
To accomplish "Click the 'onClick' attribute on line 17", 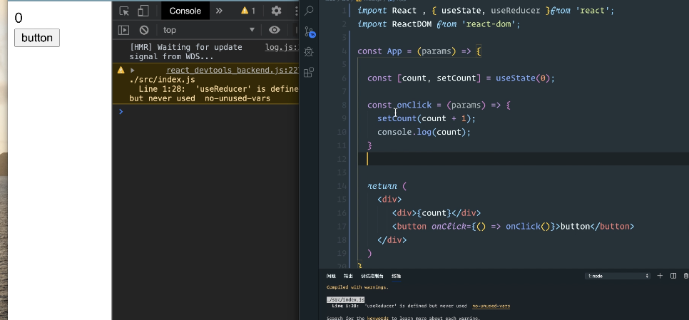I will 449,227.
